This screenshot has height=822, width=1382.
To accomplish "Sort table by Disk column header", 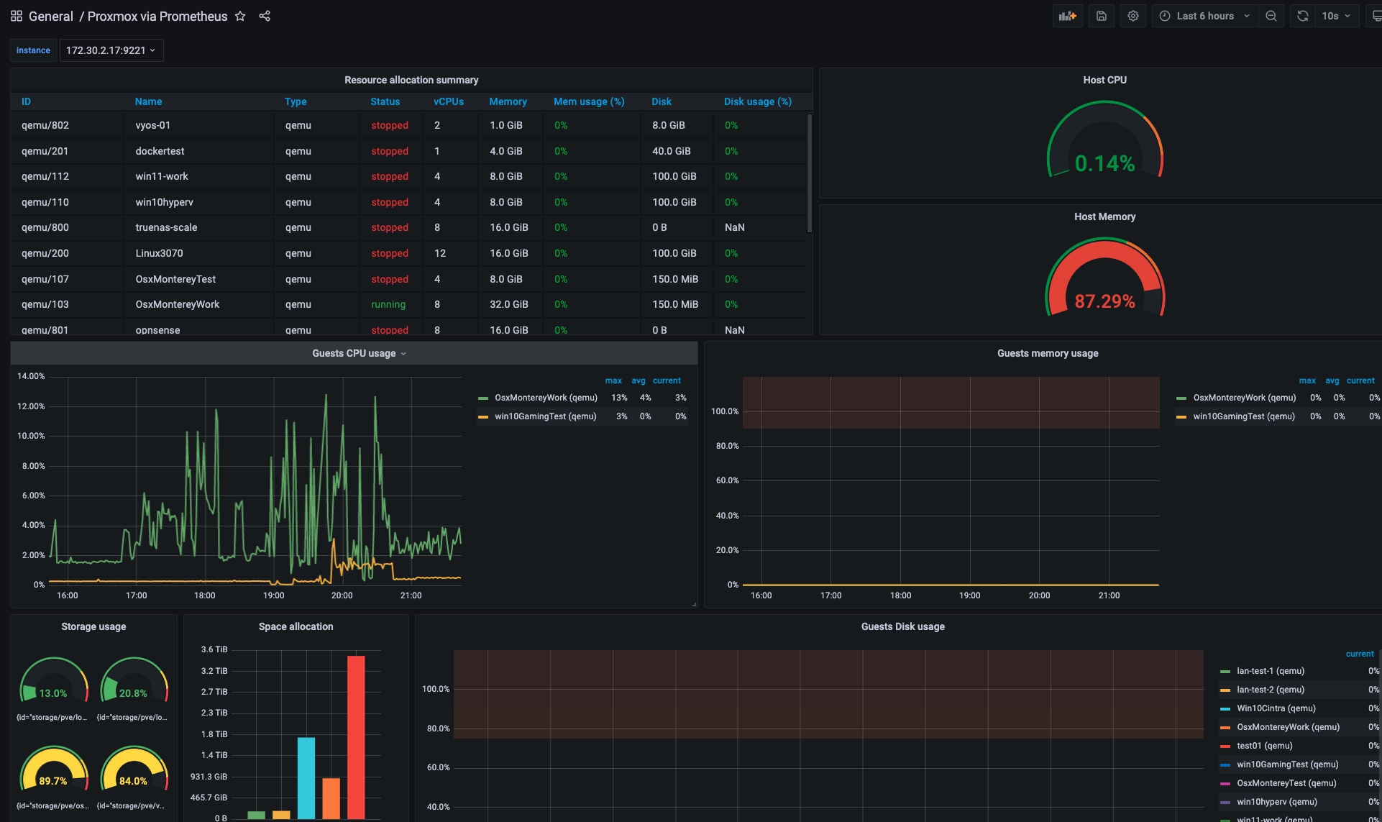I will pyautogui.click(x=662, y=101).
